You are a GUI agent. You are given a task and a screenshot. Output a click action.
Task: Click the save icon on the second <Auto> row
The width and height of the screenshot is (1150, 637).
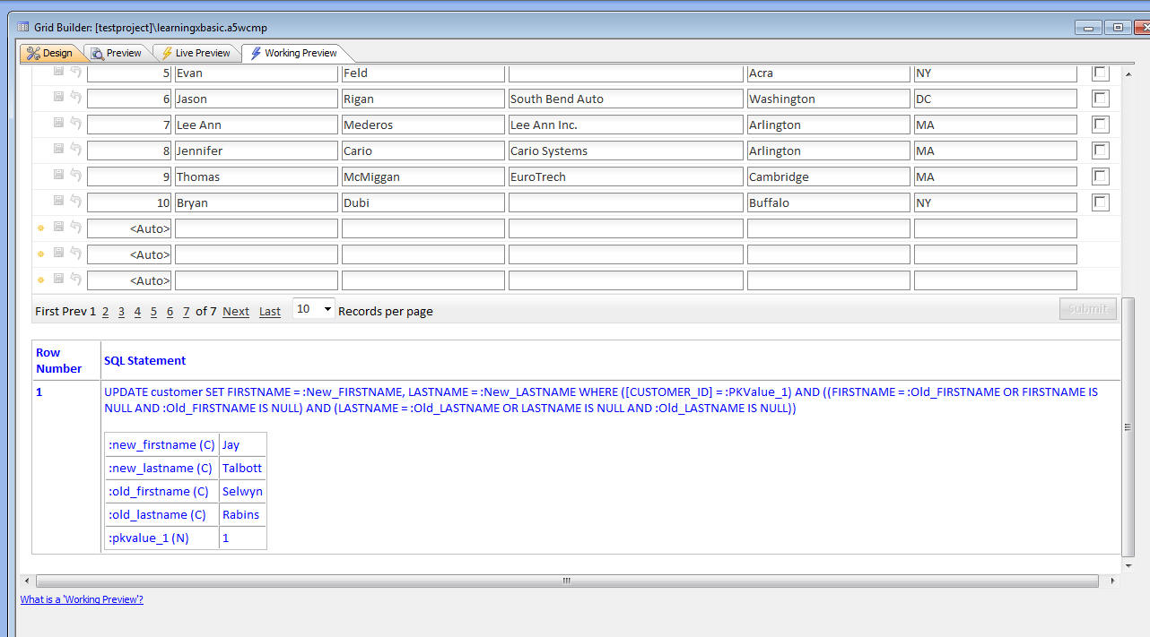coord(58,253)
